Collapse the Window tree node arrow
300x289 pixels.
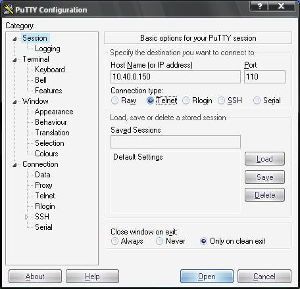[14, 102]
